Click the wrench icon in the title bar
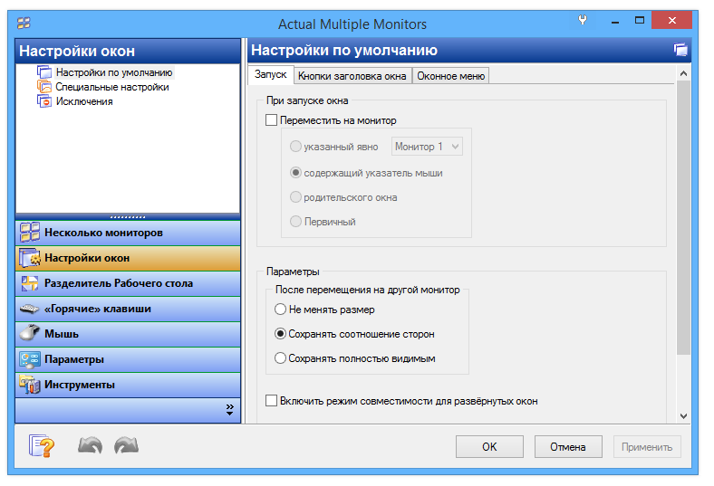The image size is (714, 486). point(583,20)
